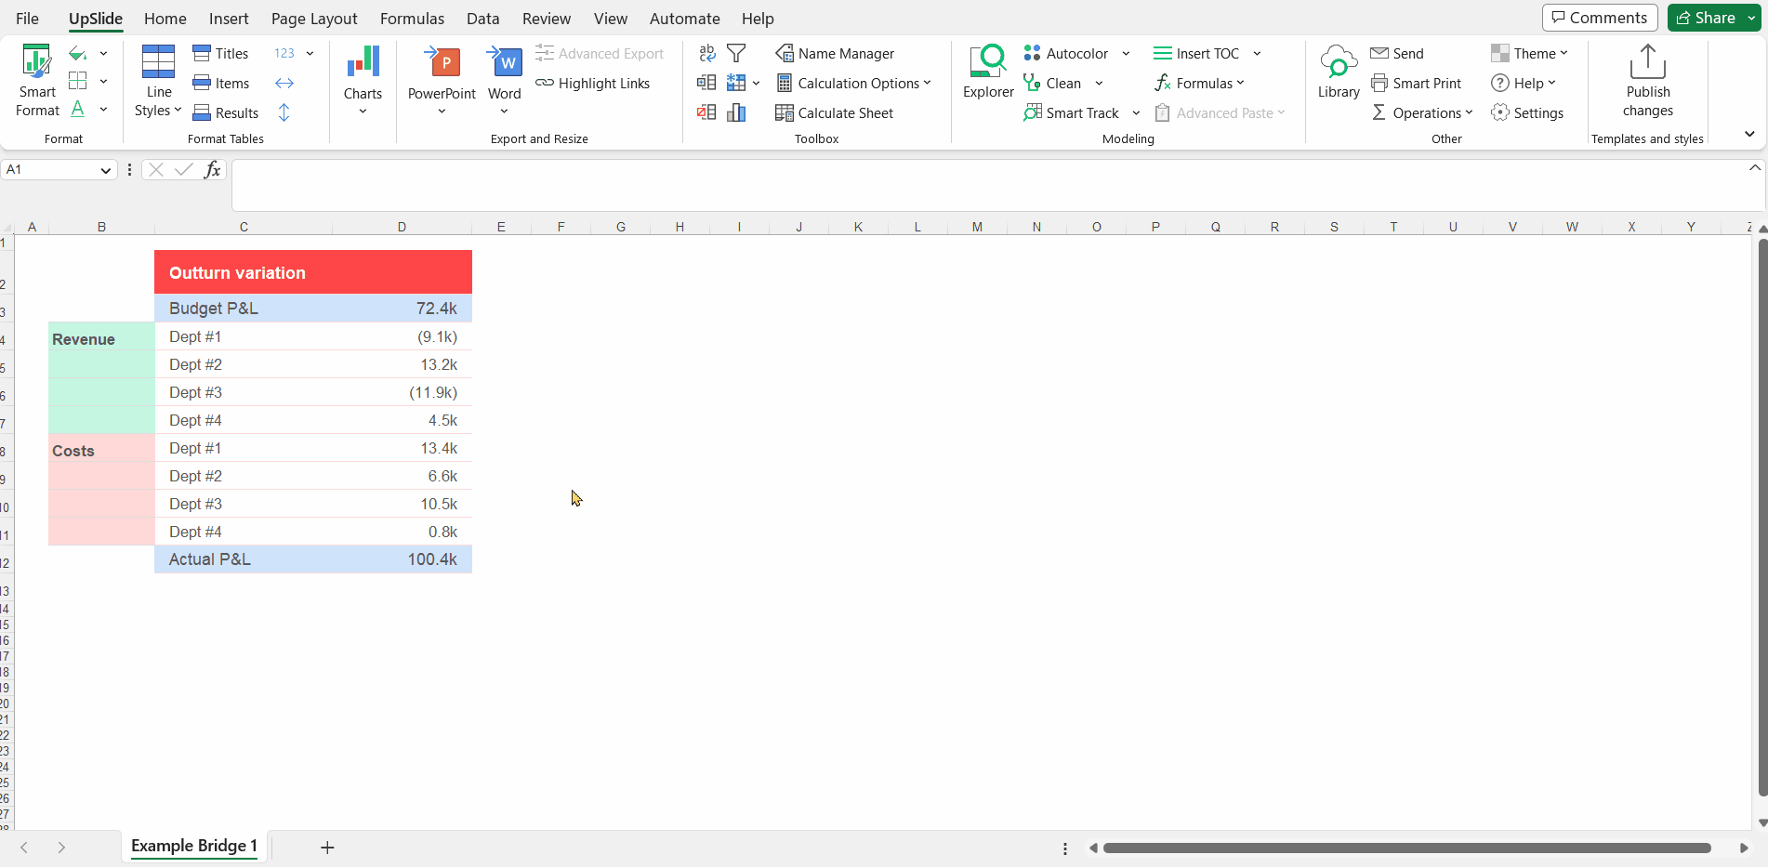Open the Charts tool
The width and height of the screenshot is (1768, 868).
pos(363,80)
